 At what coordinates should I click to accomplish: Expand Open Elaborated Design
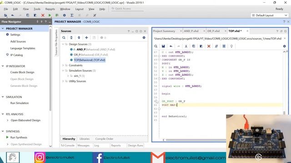click(7, 120)
